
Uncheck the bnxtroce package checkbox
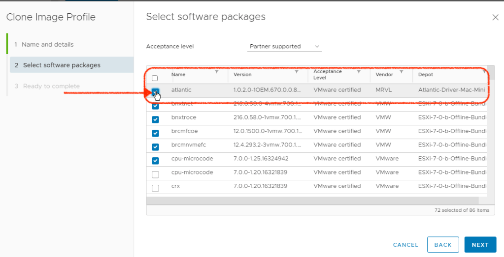click(155, 119)
